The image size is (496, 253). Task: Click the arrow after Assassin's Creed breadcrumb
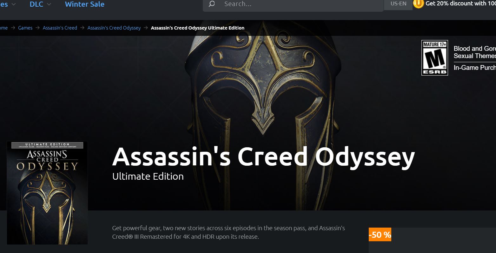pyautogui.click(x=82, y=28)
